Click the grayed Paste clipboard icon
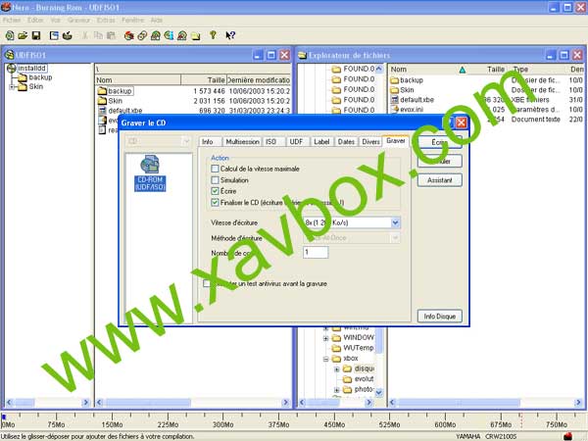This screenshot has height=441, width=588. click(111, 35)
